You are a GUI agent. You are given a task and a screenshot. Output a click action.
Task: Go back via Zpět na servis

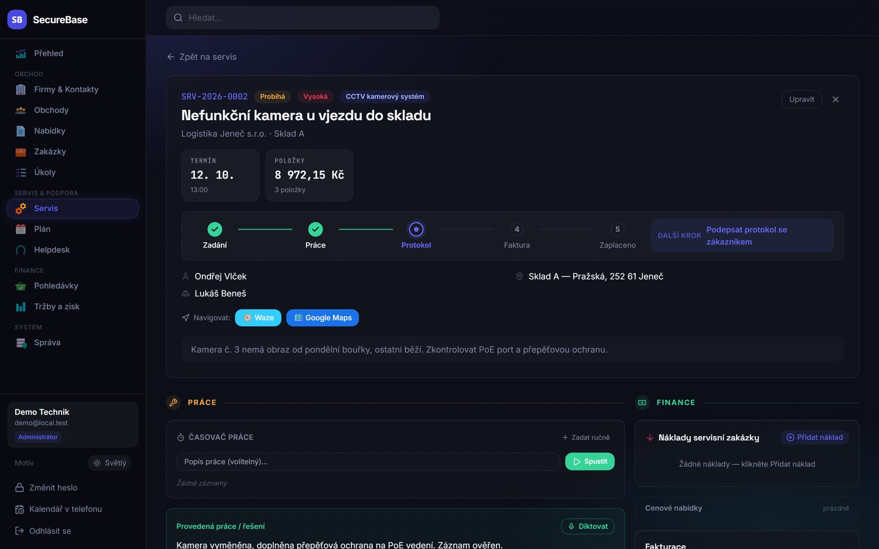[x=202, y=57]
